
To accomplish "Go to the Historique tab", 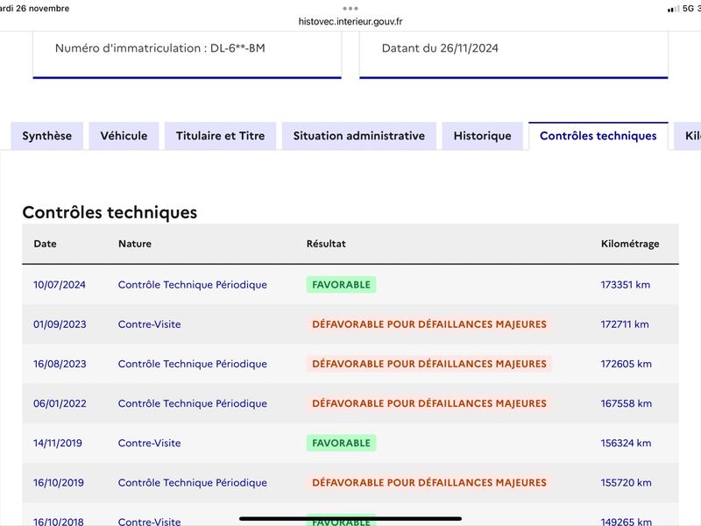I will click(x=483, y=136).
